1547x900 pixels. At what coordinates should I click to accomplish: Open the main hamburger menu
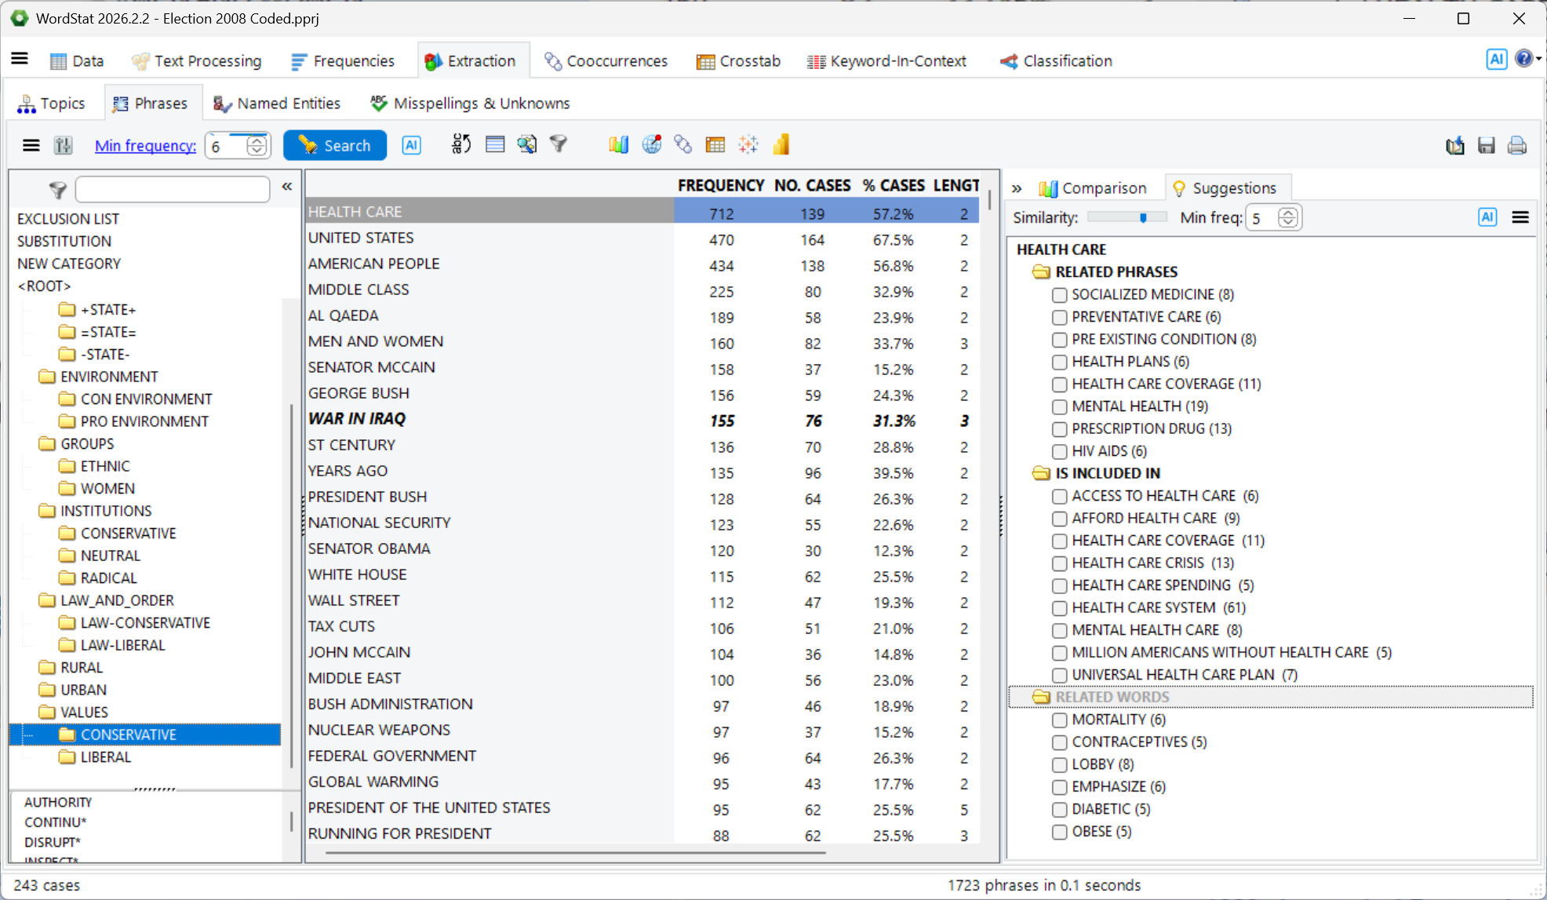[20, 59]
